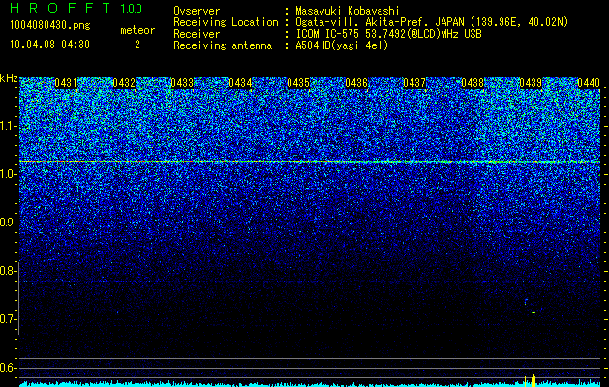Click the 0431 time marker

pyautogui.click(x=66, y=83)
